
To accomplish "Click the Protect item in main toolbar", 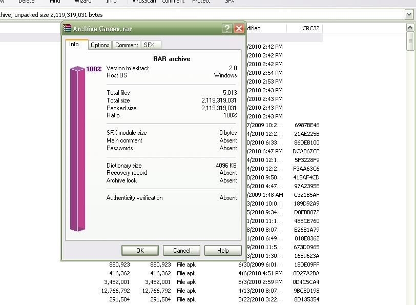I will 201,2.
